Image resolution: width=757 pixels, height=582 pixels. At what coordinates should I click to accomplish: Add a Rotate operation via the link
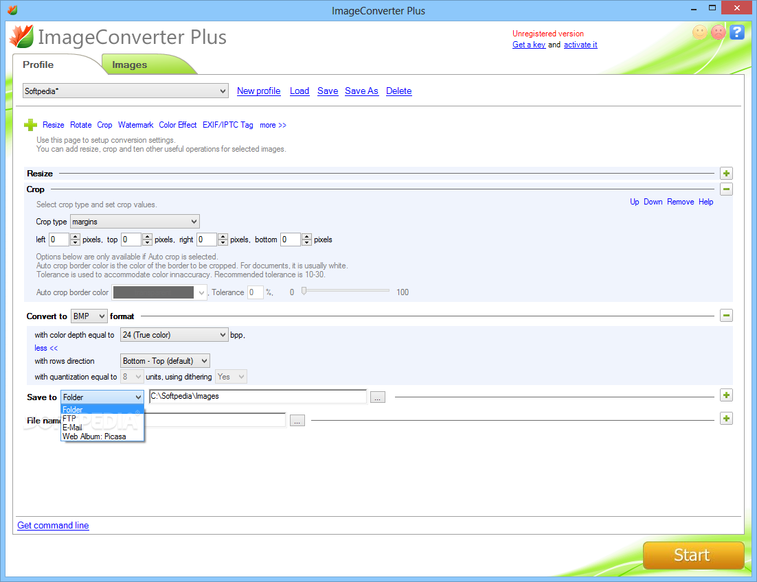pyautogui.click(x=80, y=125)
